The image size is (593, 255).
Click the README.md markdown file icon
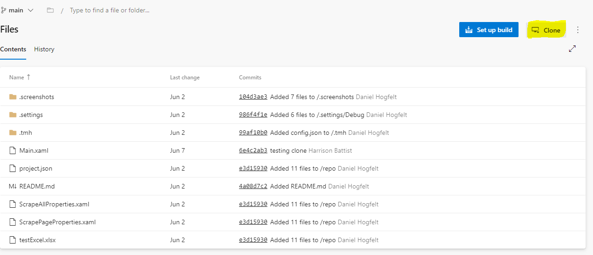click(12, 186)
